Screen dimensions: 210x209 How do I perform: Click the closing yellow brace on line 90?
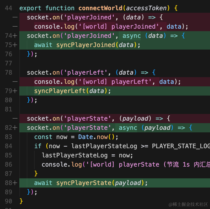click(21, 201)
